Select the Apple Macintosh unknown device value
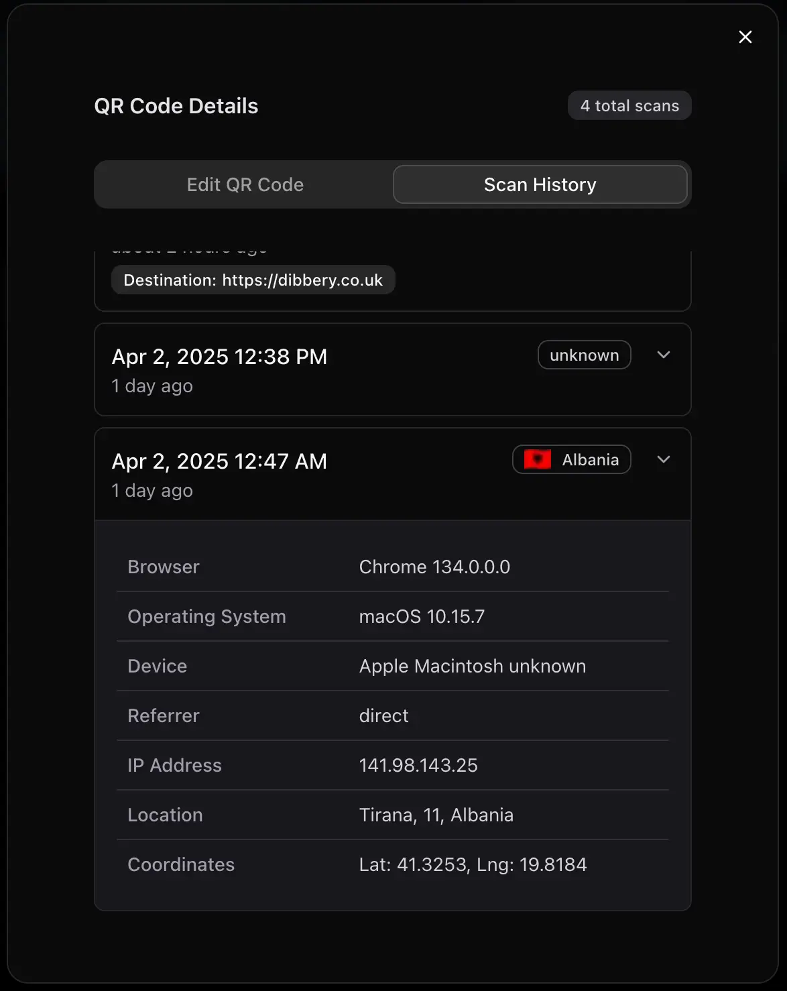 pos(473,666)
